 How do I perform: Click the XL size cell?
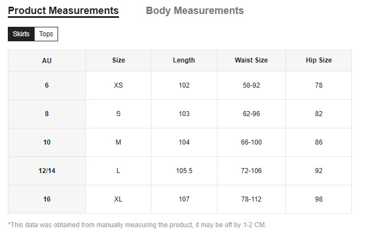(118, 199)
